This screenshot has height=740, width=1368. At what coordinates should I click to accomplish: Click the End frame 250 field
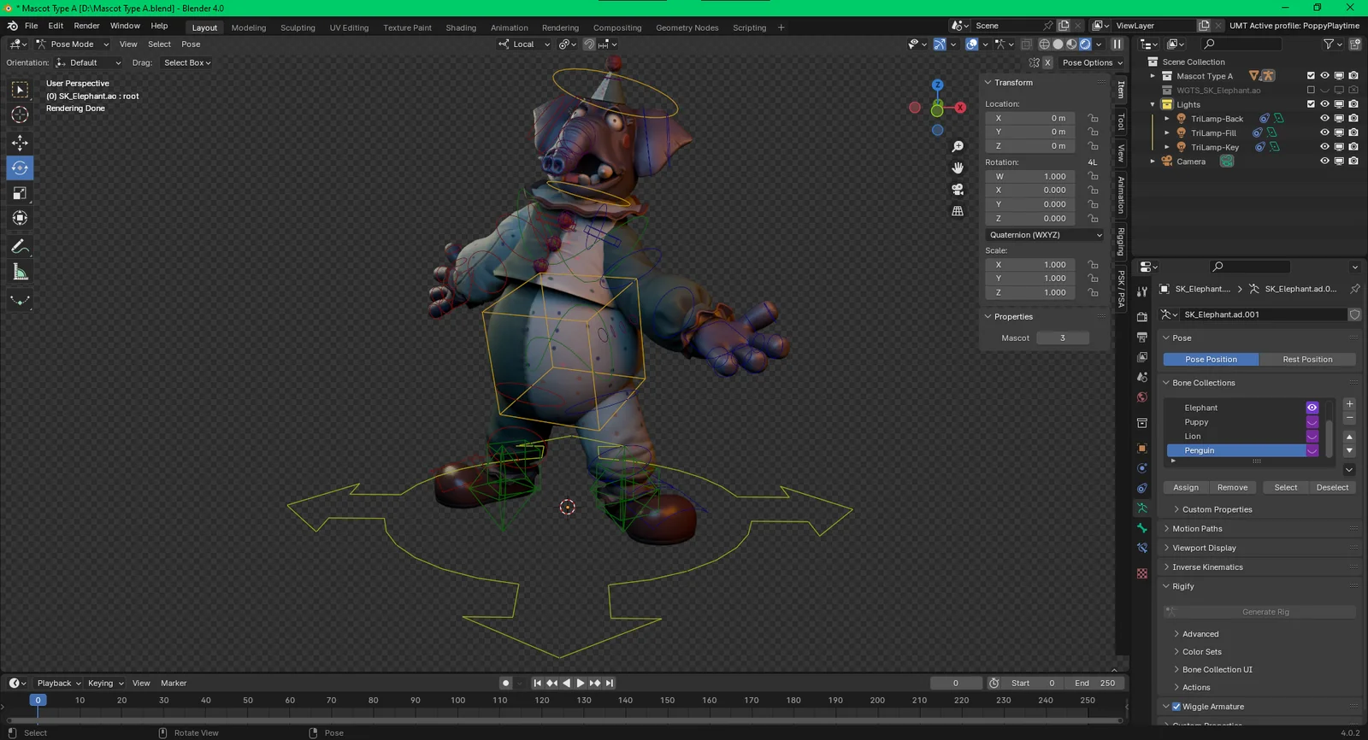[1096, 683]
